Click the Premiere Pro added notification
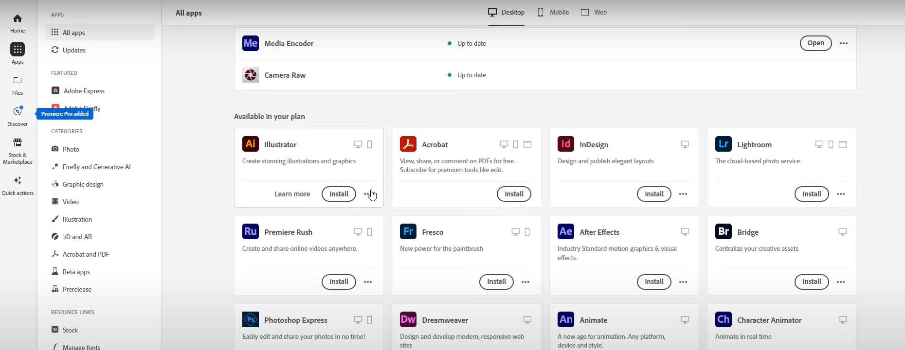Image resolution: width=905 pixels, height=350 pixels. [65, 114]
